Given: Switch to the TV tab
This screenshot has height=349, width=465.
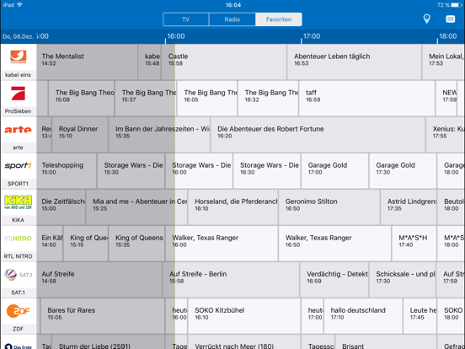Looking at the screenshot, I should tap(186, 19).
